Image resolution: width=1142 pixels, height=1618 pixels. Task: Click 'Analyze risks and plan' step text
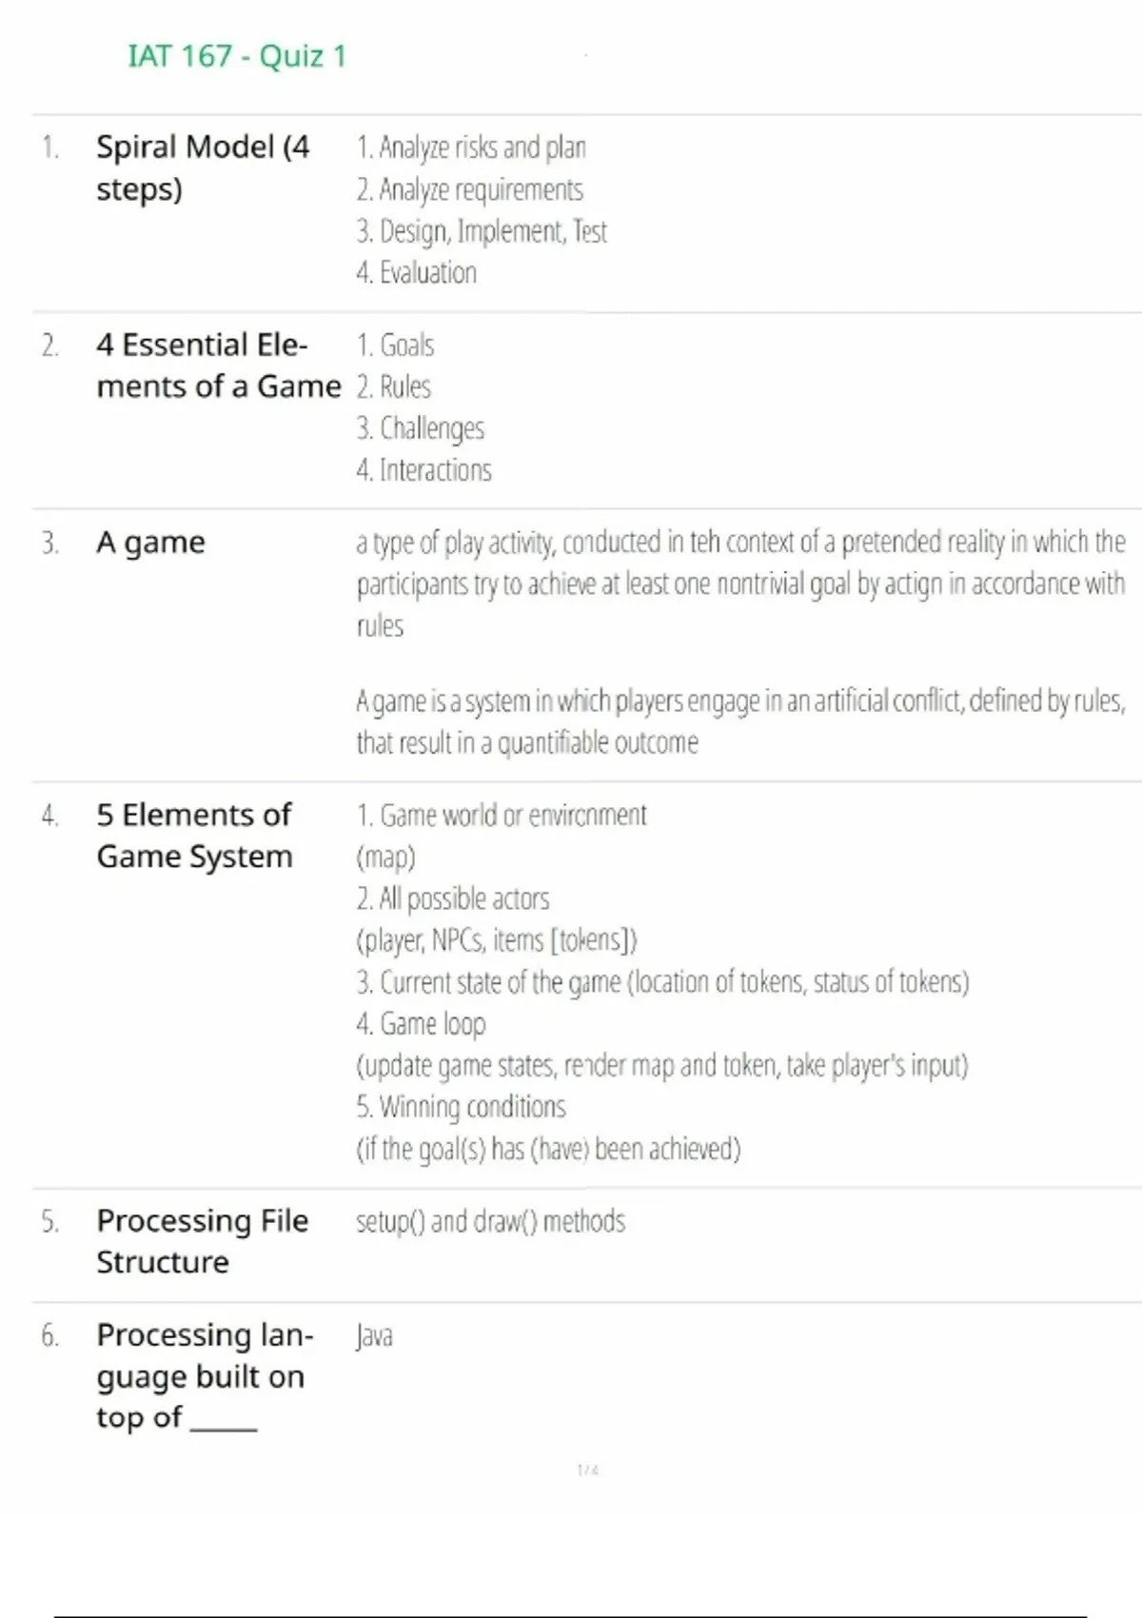pyautogui.click(x=472, y=148)
